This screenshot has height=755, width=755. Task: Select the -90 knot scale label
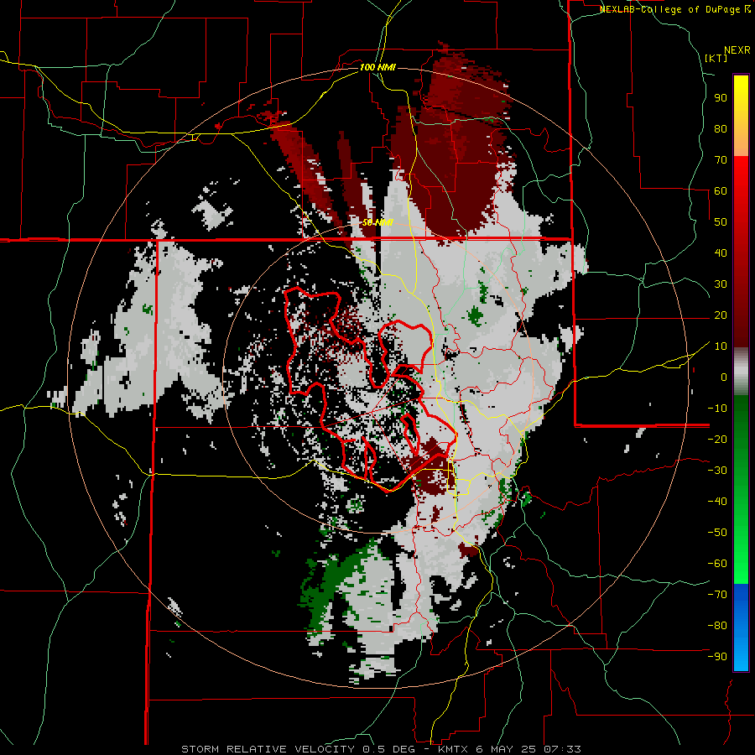point(717,656)
